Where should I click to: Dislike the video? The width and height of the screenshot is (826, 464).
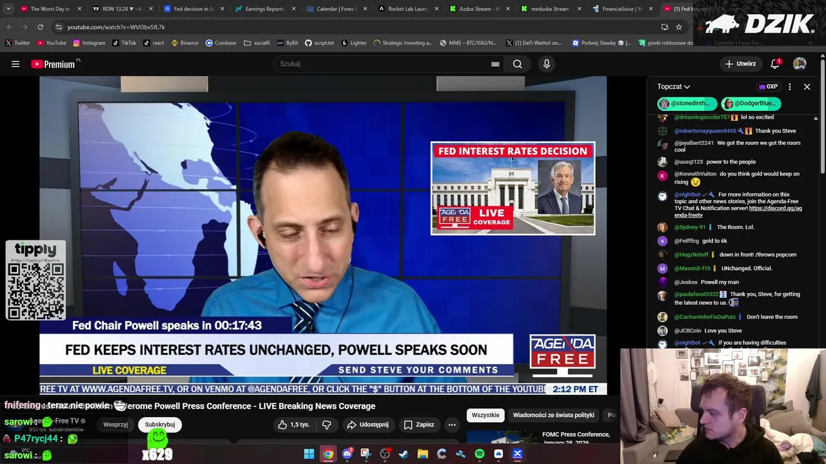click(x=327, y=425)
